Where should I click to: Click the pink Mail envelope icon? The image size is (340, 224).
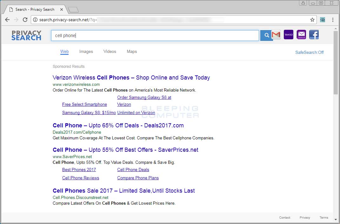[301, 35]
